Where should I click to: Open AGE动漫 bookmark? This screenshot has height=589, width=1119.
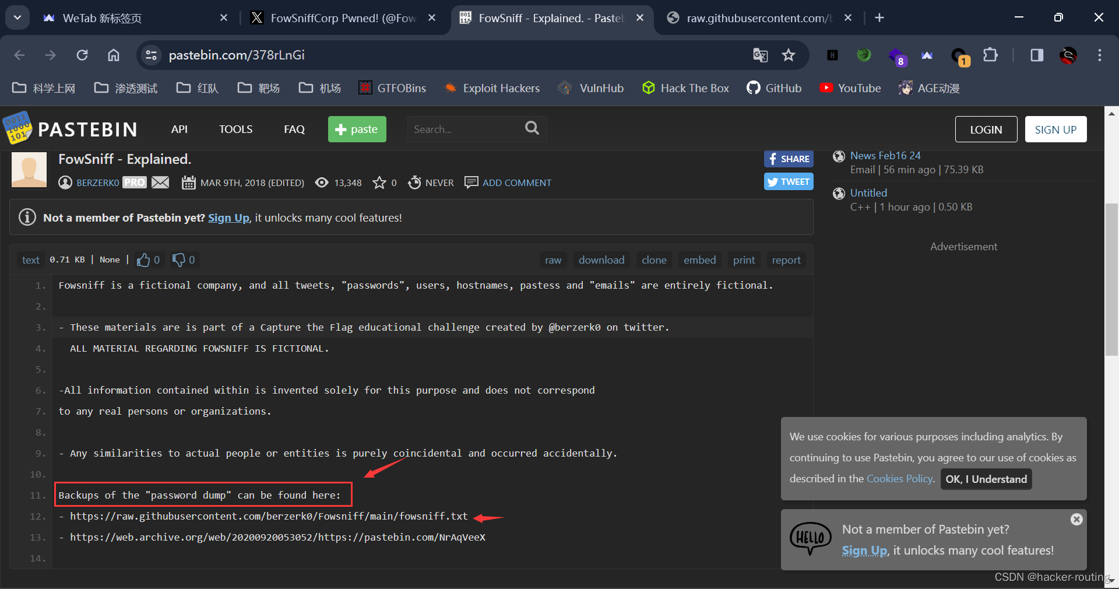pyautogui.click(x=929, y=88)
